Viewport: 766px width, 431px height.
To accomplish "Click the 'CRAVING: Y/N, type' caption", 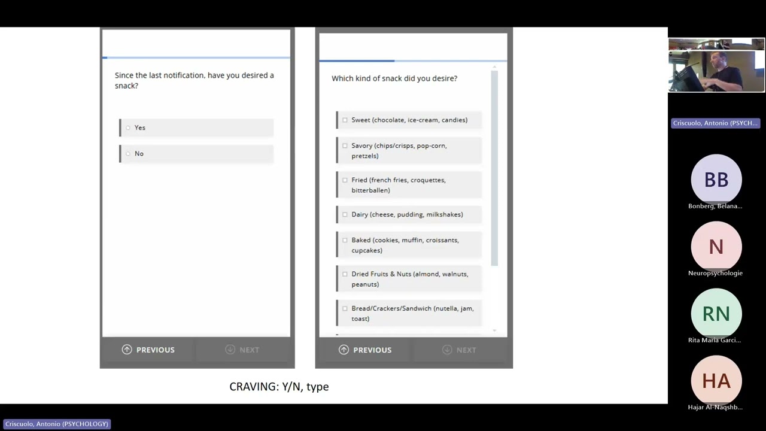I will [x=279, y=387].
